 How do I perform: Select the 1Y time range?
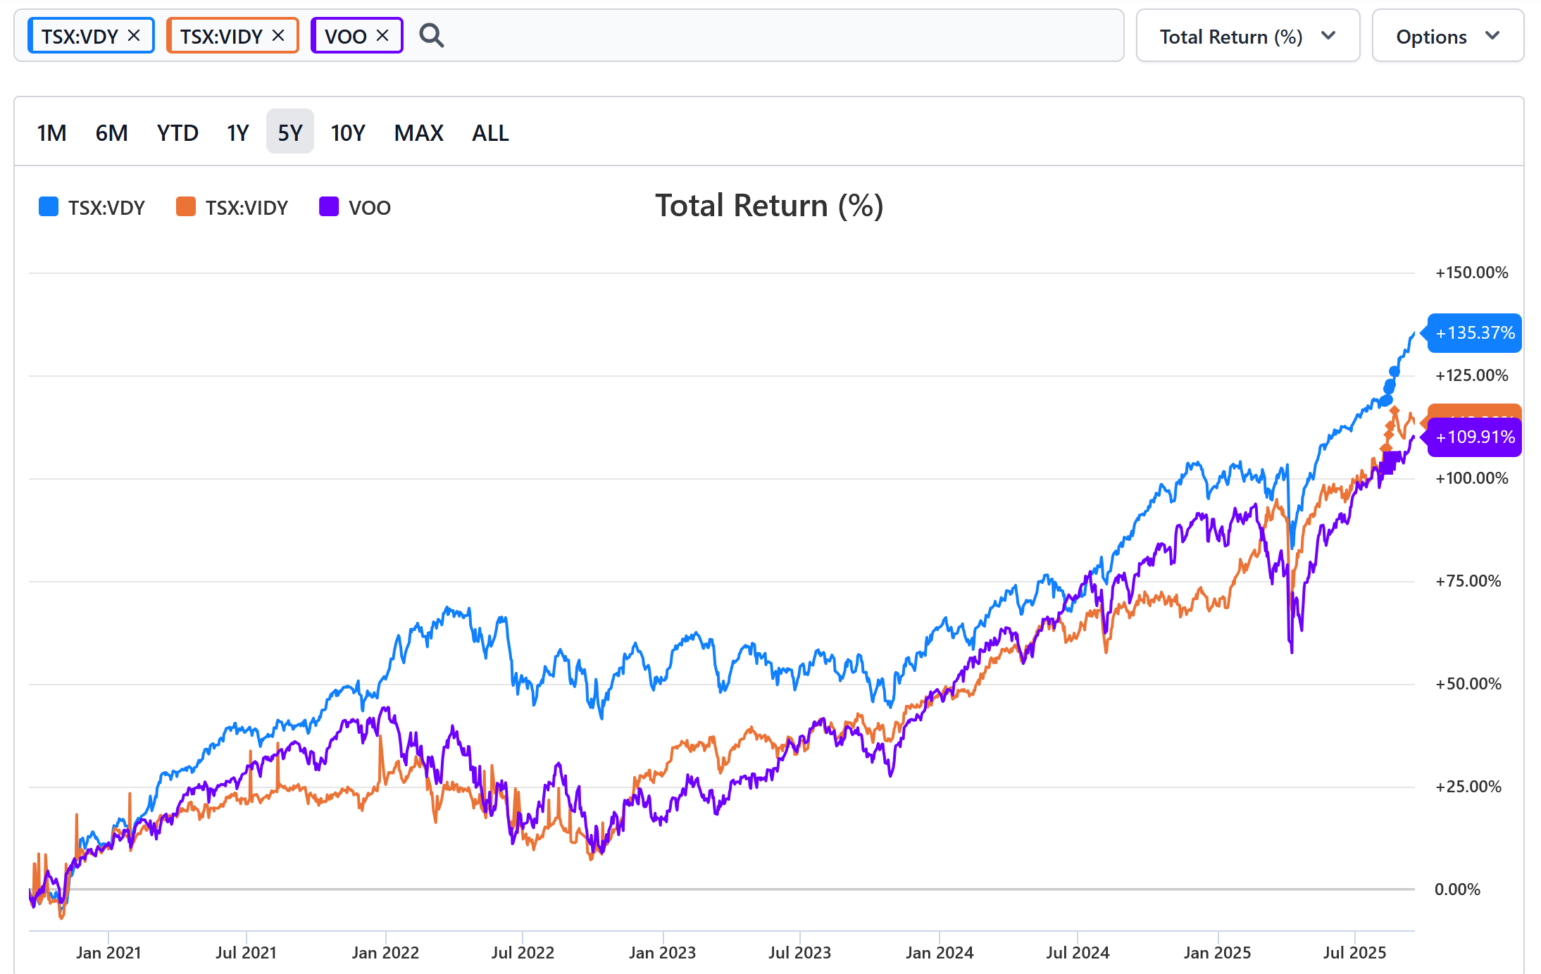237,132
